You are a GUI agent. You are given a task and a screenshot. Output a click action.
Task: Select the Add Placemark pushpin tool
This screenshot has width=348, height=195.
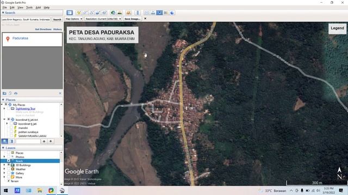tap(78, 12)
